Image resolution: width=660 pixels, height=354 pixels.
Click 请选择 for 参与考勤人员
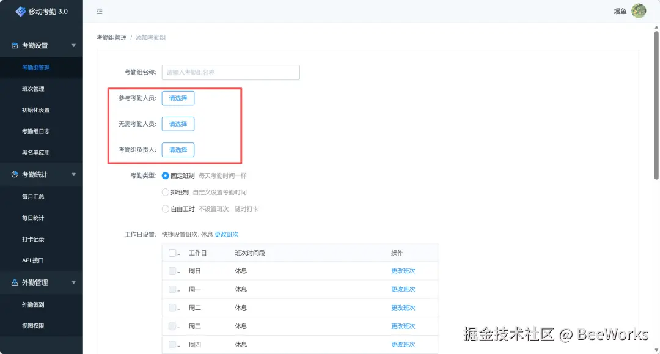(178, 98)
